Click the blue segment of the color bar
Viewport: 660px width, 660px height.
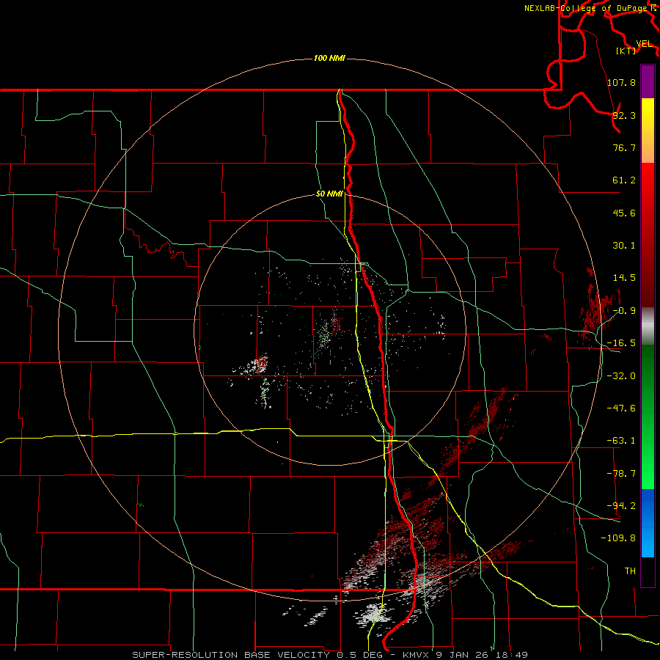coord(648,523)
